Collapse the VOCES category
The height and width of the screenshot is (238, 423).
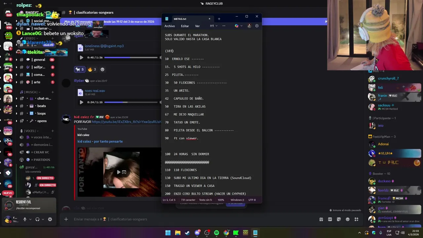(30, 131)
